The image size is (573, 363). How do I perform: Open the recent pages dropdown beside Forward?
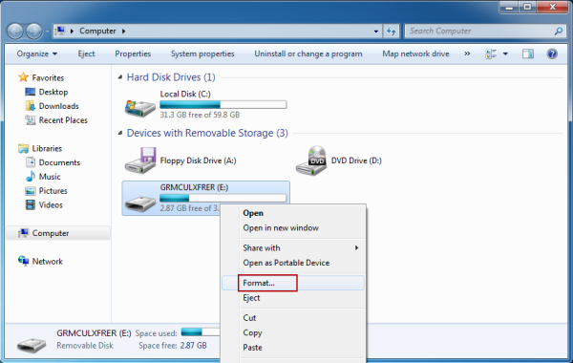48,32
